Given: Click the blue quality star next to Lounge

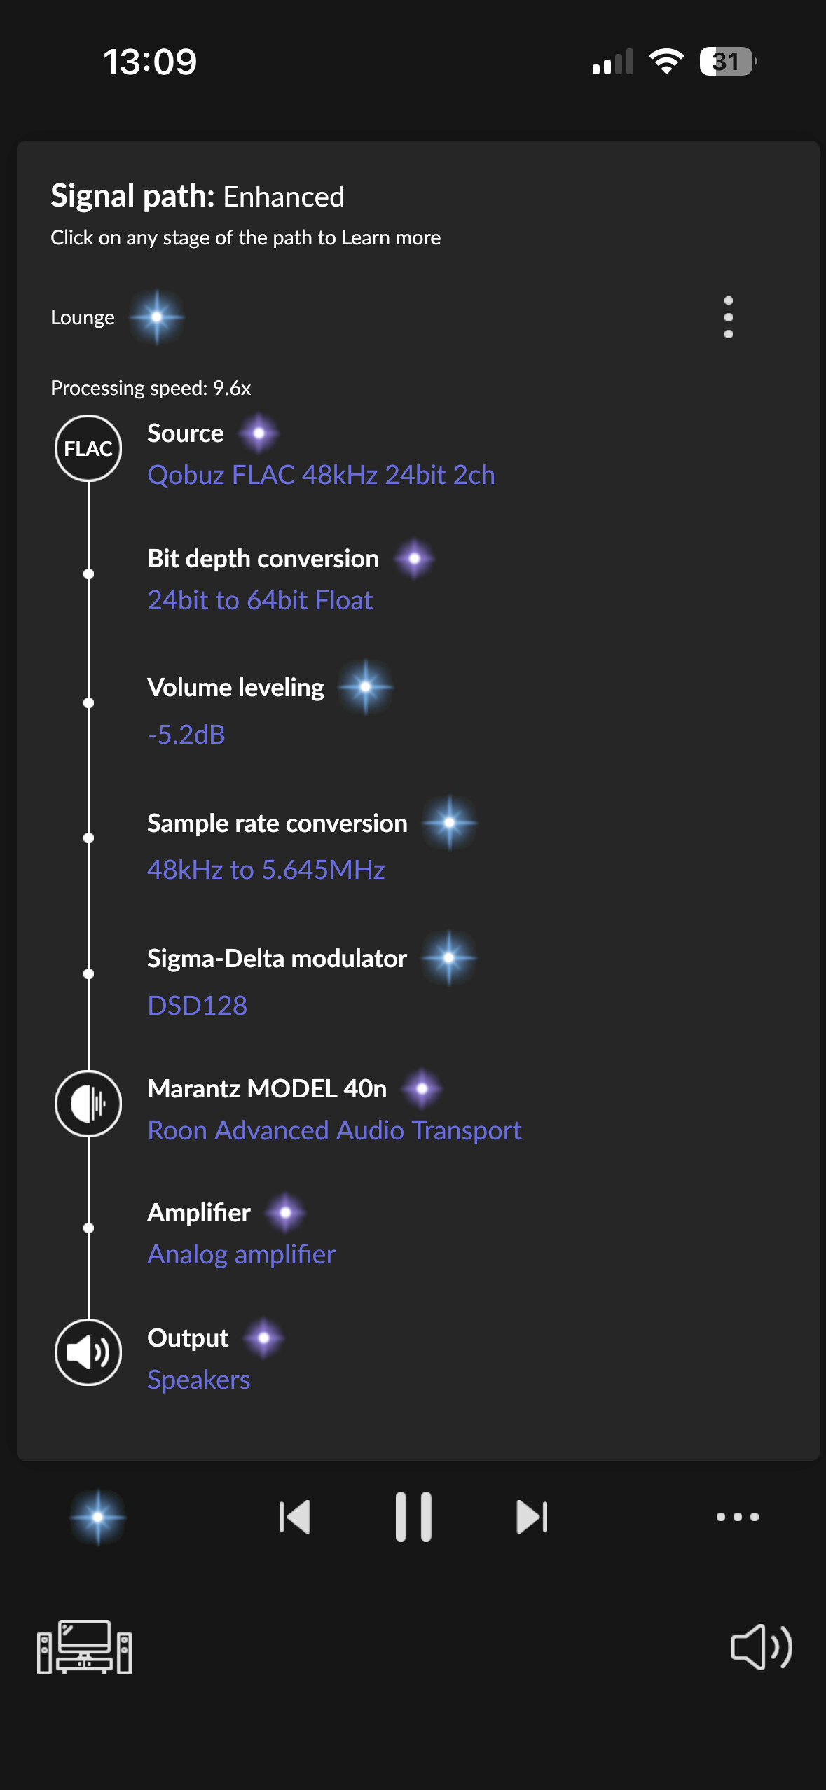Looking at the screenshot, I should (157, 317).
